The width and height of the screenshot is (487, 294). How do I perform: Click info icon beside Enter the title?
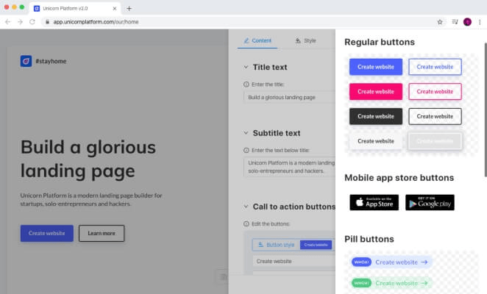246,85
